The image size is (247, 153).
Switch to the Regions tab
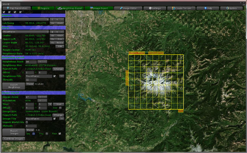(x=43, y=8)
